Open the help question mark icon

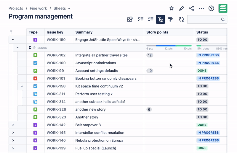pos(211,8)
